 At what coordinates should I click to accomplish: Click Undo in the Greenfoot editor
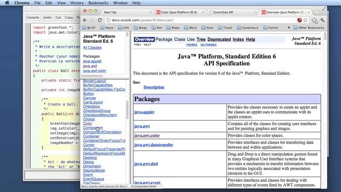click(x=47, y=18)
